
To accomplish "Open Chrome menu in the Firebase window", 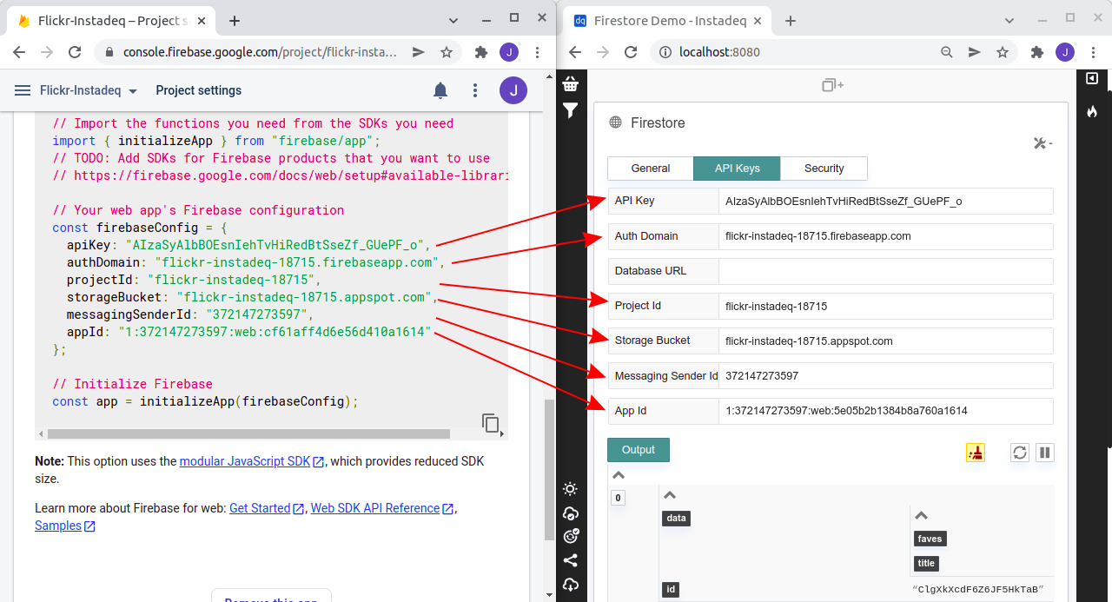I will pos(537,52).
